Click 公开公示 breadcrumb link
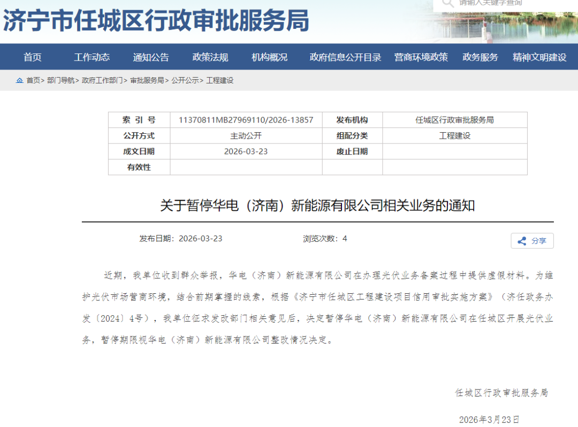Image resolution: width=578 pixels, height=427 pixels. click(x=185, y=81)
